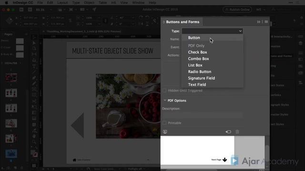Click the C-Cover master thumbnail
The width and height of the screenshot is (305, 171).
coord(20,47)
